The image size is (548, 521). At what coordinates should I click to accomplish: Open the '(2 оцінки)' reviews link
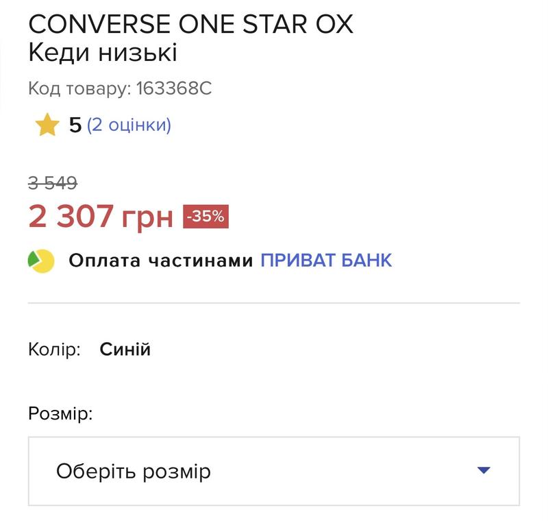coord(129,125)
